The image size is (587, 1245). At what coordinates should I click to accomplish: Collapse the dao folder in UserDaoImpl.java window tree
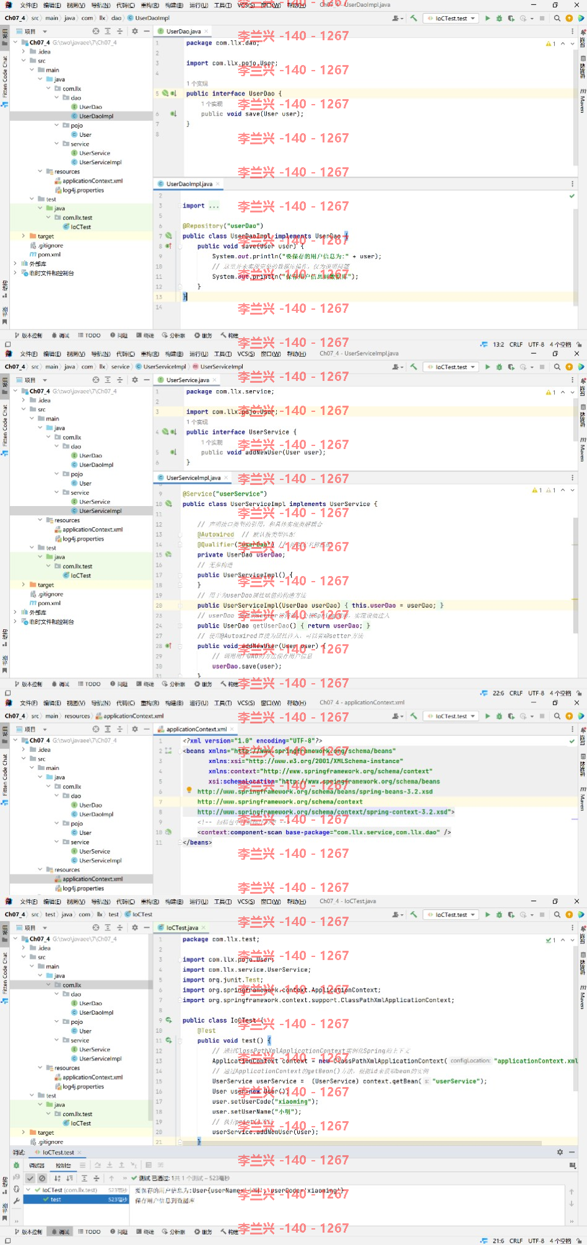(57, 98)
